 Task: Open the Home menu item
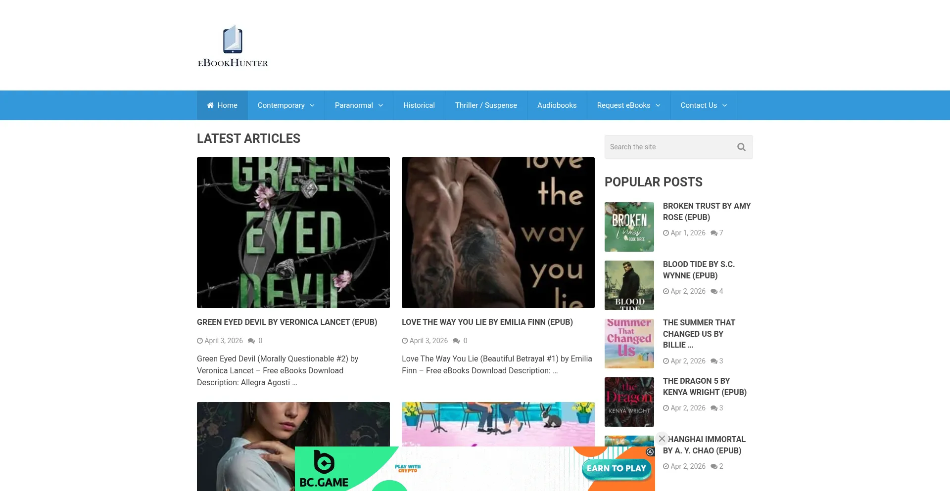(222, 105)
